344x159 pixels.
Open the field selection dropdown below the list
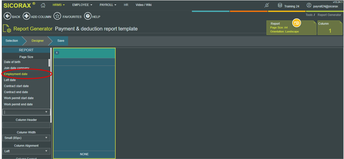click(x=26, y=112)
